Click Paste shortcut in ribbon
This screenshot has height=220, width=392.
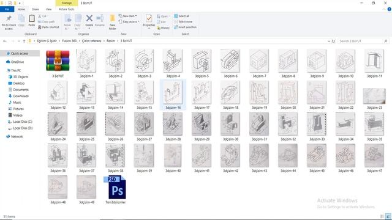point(48,27)
